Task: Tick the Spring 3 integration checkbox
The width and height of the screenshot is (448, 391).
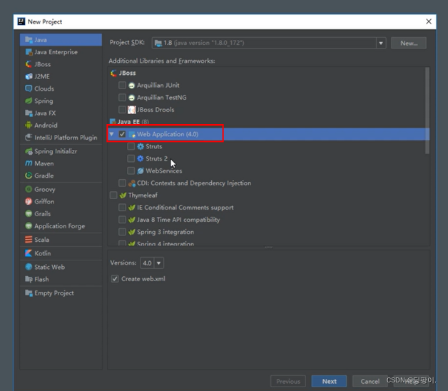Action: (122, 232)
